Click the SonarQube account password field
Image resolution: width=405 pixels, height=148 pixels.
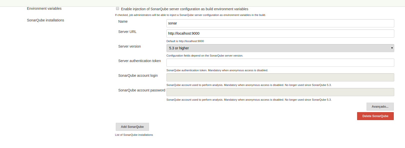(x=280, y=92)
